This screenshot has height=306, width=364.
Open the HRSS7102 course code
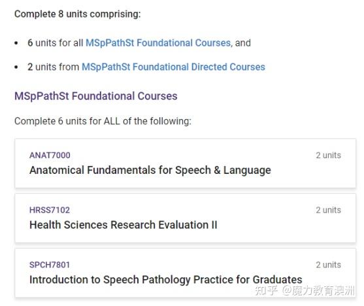(x=50, y=210)
